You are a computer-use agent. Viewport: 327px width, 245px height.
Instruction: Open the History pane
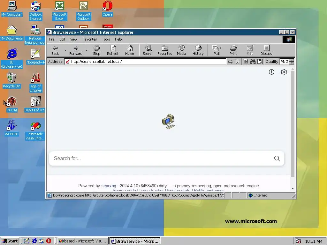tap(198, 50)
